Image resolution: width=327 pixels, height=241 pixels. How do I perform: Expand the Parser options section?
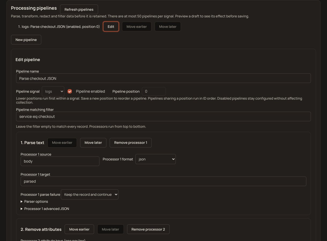click(x=34, y=201)
